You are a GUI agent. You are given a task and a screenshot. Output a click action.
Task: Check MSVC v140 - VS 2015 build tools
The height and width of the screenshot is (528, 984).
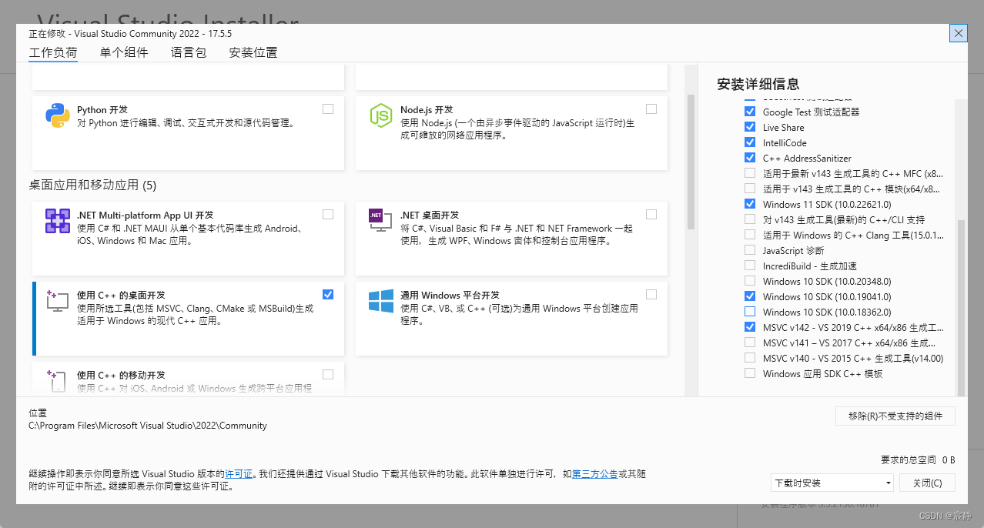coord(750,358)
